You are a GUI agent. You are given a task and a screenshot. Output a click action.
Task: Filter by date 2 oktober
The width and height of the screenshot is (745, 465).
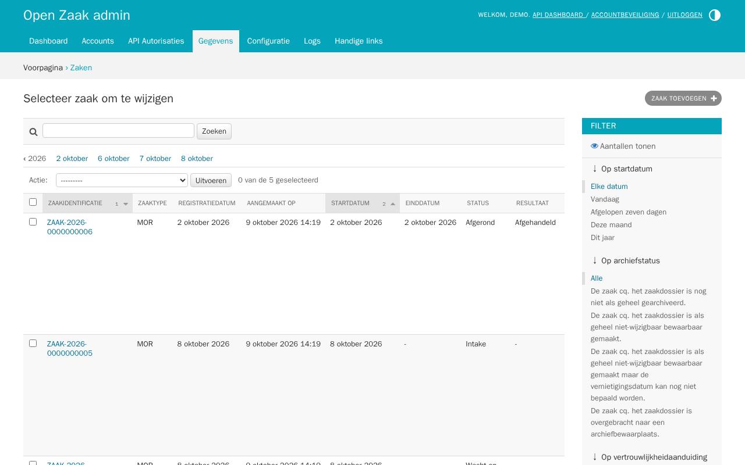tap(72, 158)
